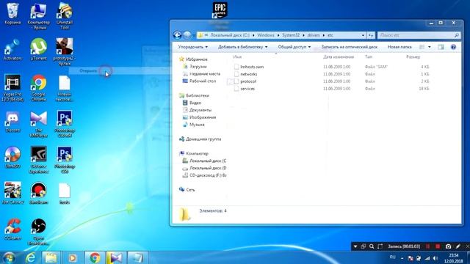Pause the screen recording
The height and width of the screenshot is (264, 470).
(427, 246)
